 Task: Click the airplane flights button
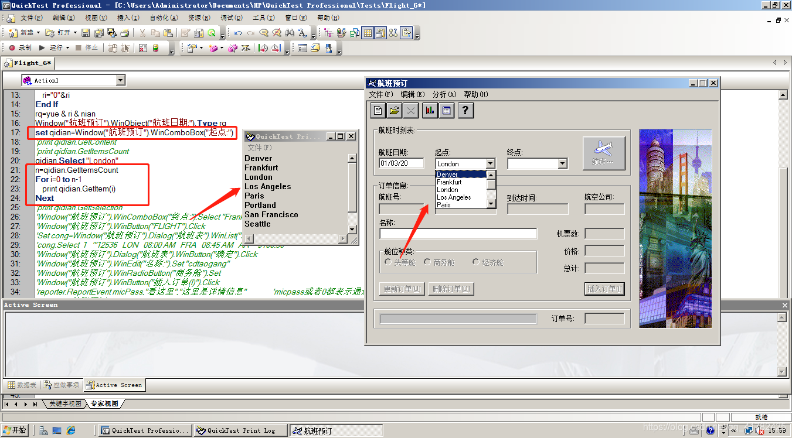[x=604, y=153]
